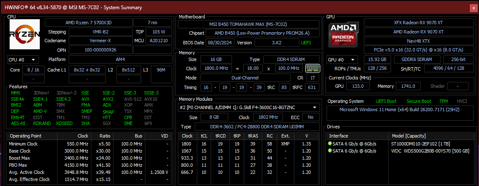Click the XFX Radeon RX 9070 XT field
479x186 pixels.
pyautogui.click(x=418, y=23)
